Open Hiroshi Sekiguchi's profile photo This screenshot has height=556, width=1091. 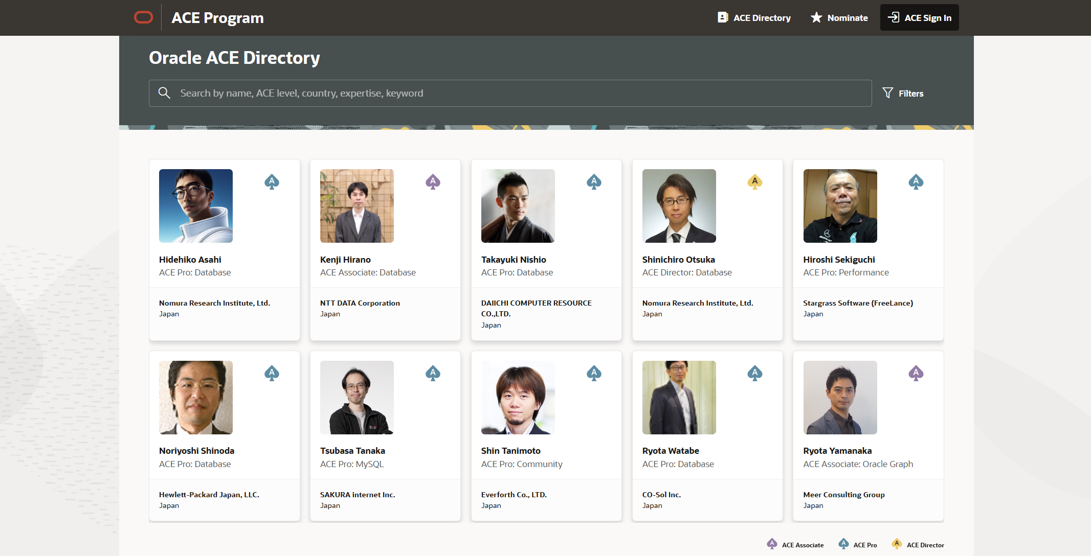click(840, 206)
